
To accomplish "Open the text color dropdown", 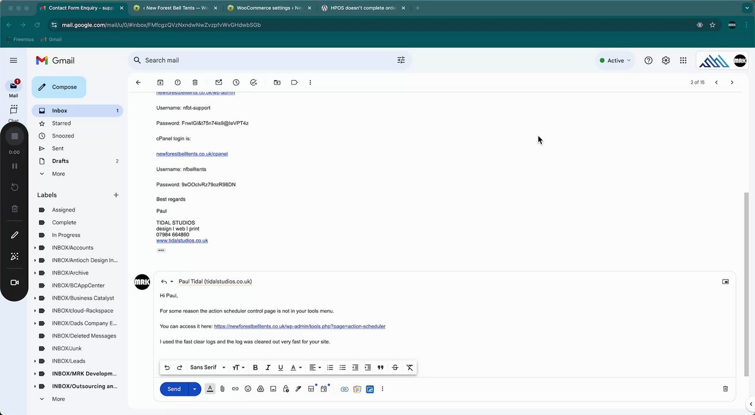I will click(296, 368).
